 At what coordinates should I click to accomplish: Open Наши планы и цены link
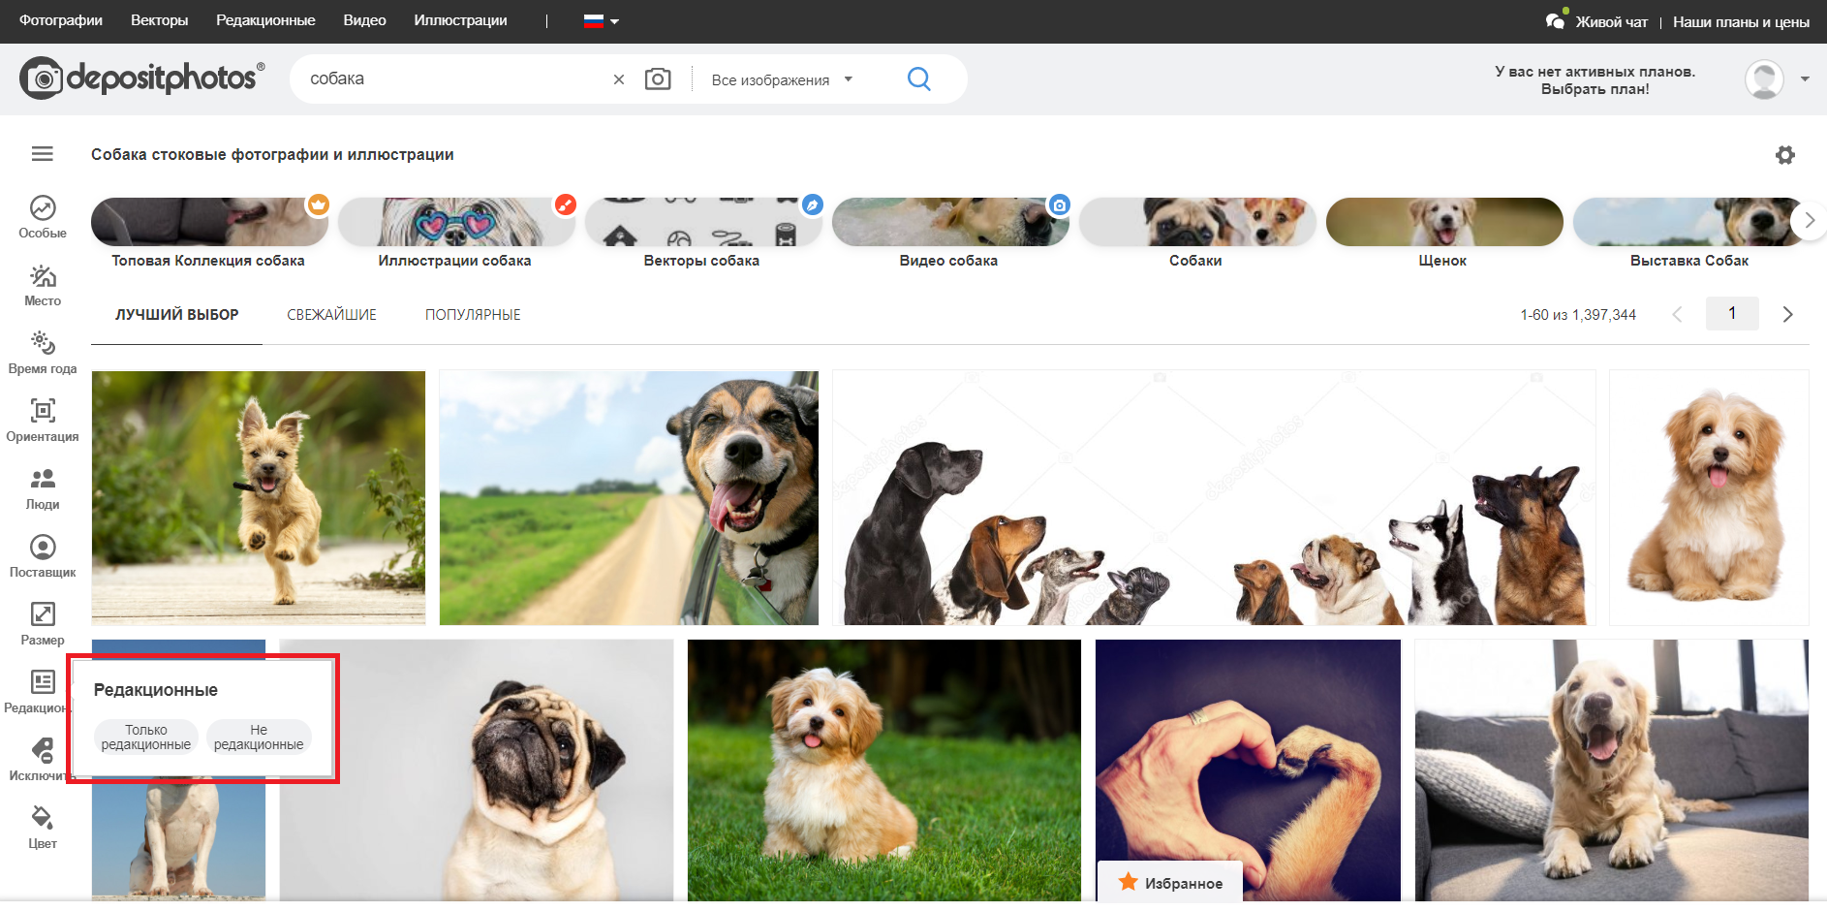point(1741,21)
